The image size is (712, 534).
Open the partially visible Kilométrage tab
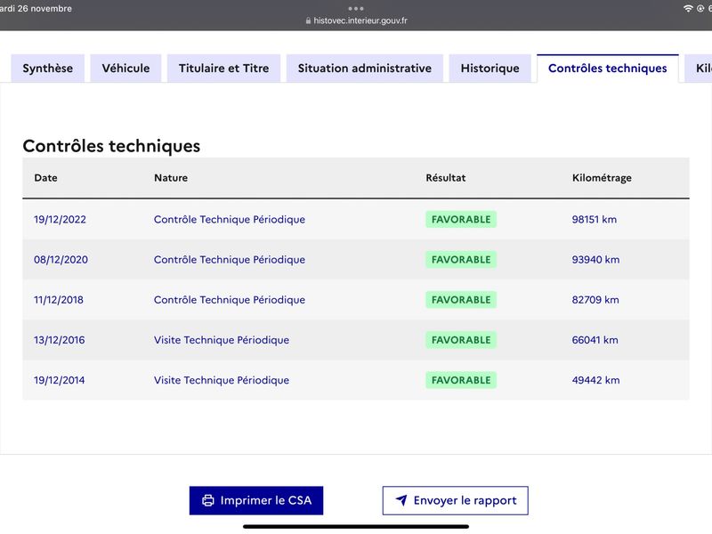(700, 69)
